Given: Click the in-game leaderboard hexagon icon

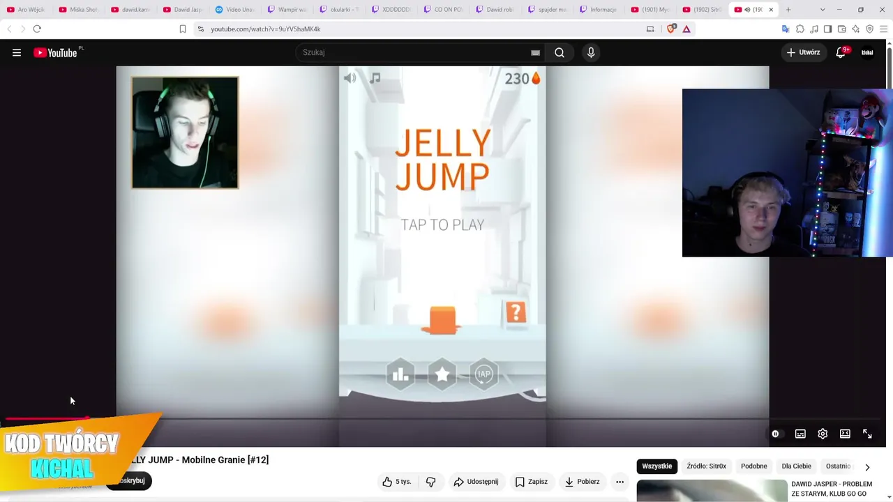Looking at the screenshot, I should coord(400,375).
